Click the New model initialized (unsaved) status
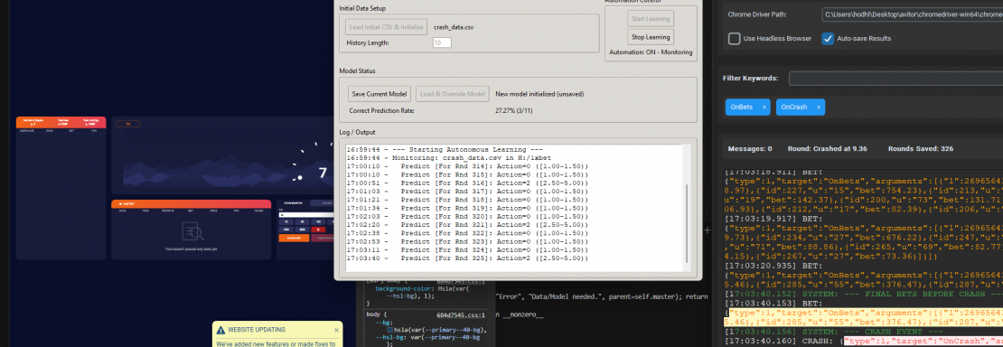Viewport: 1003px width, 347px height. 539,94
